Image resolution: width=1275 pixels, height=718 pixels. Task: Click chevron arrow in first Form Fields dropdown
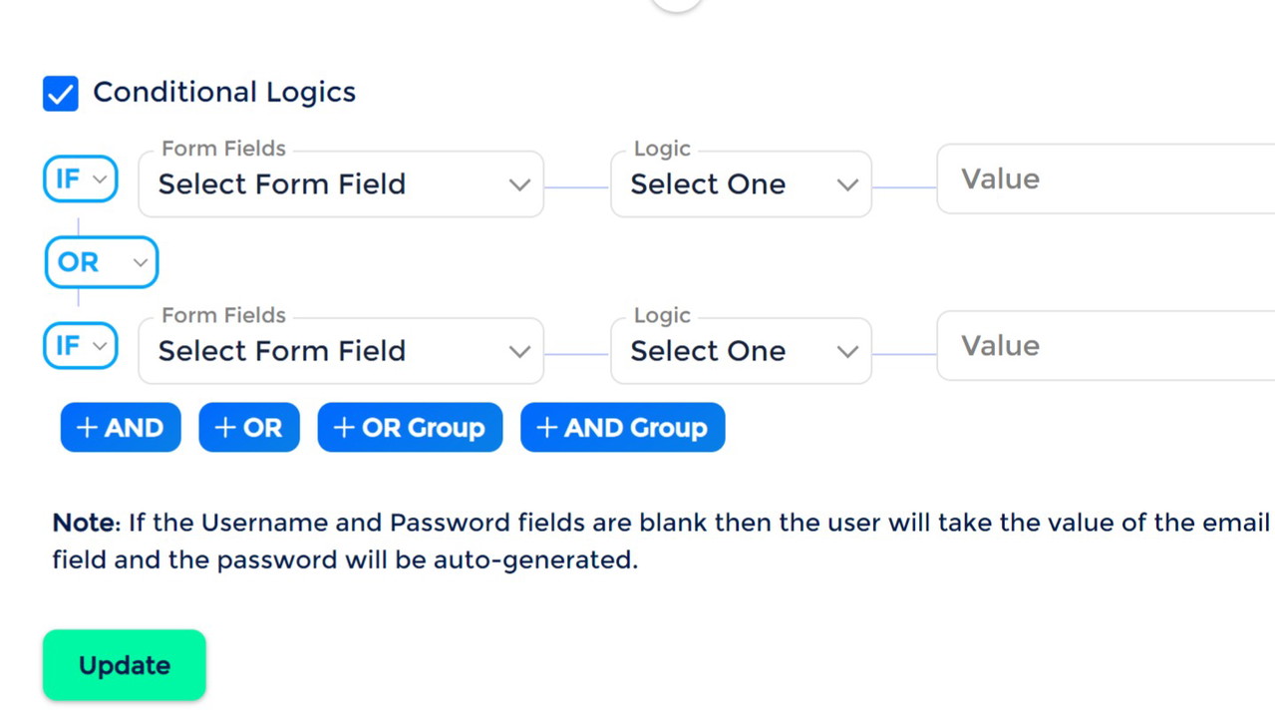[x=519, y=184]
